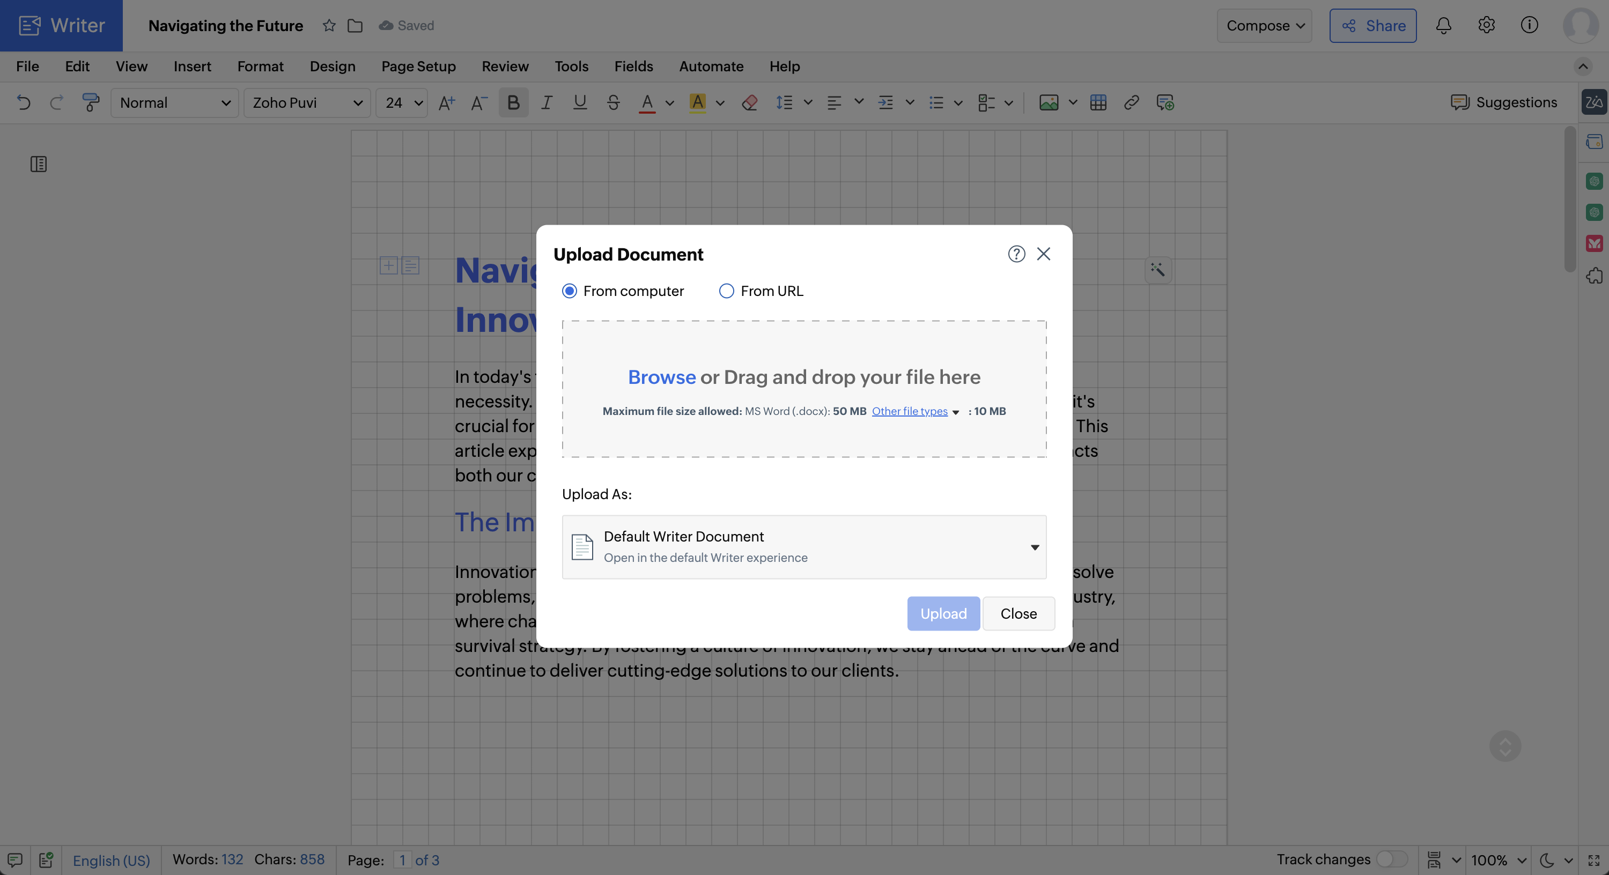Select the From URL radio option

(726, 291)
